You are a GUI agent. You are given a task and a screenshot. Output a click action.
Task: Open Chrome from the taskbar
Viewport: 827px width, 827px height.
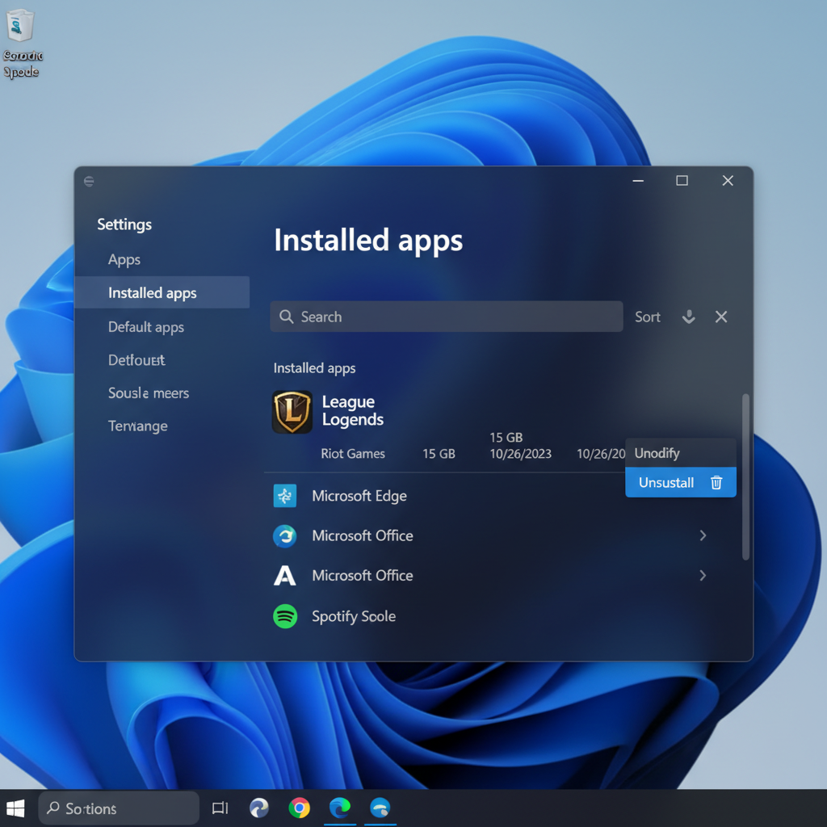point(300,807)
